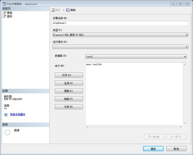Click the horizontal scrollbar right arrow

[181, 127]
